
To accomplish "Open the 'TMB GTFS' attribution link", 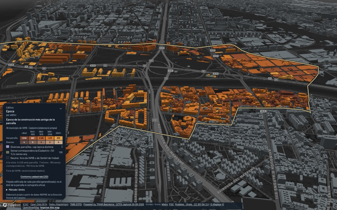I will [x=76, y=204].
